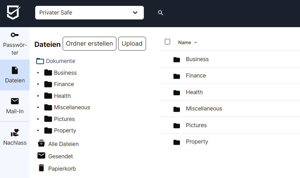Open Papierkorb via the trash icon
The width and height of the screenshot is (300, 178).
41,168
